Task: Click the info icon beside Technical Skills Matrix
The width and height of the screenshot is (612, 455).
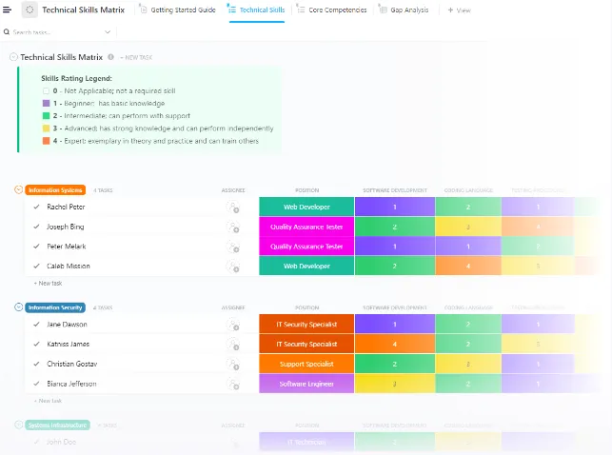Action: point(110,57)
